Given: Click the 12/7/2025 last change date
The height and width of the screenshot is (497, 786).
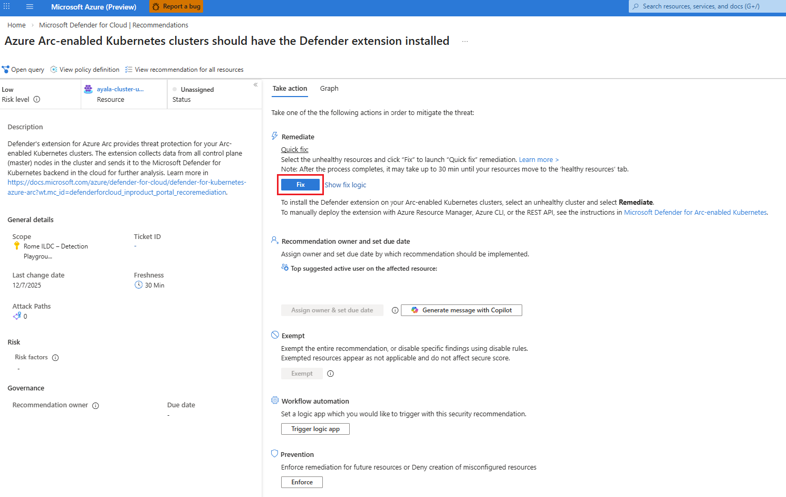Looking at the screenshot, I should [x=27, y=285].
